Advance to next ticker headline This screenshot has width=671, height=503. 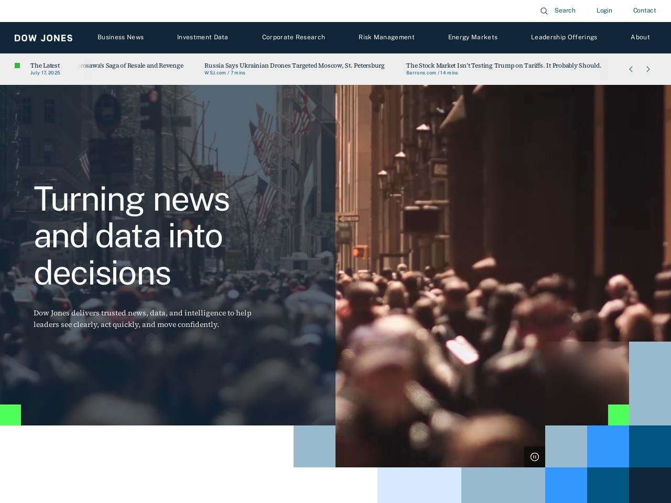pos(648,69)
